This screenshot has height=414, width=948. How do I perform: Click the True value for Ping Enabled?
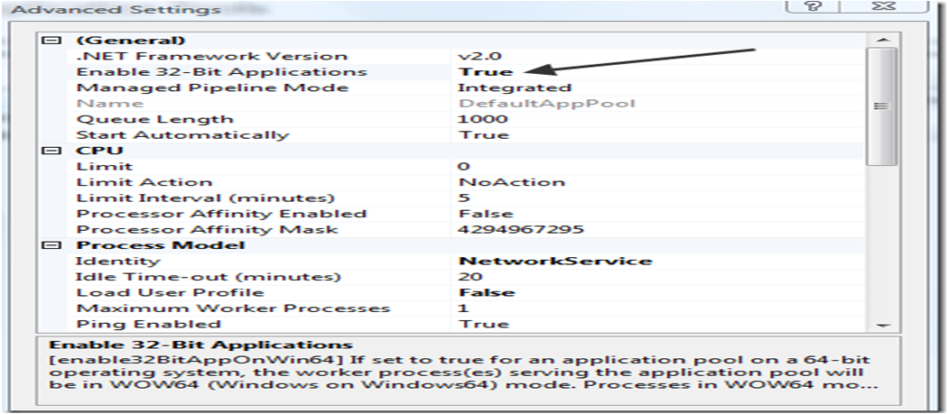coord(484,324)
